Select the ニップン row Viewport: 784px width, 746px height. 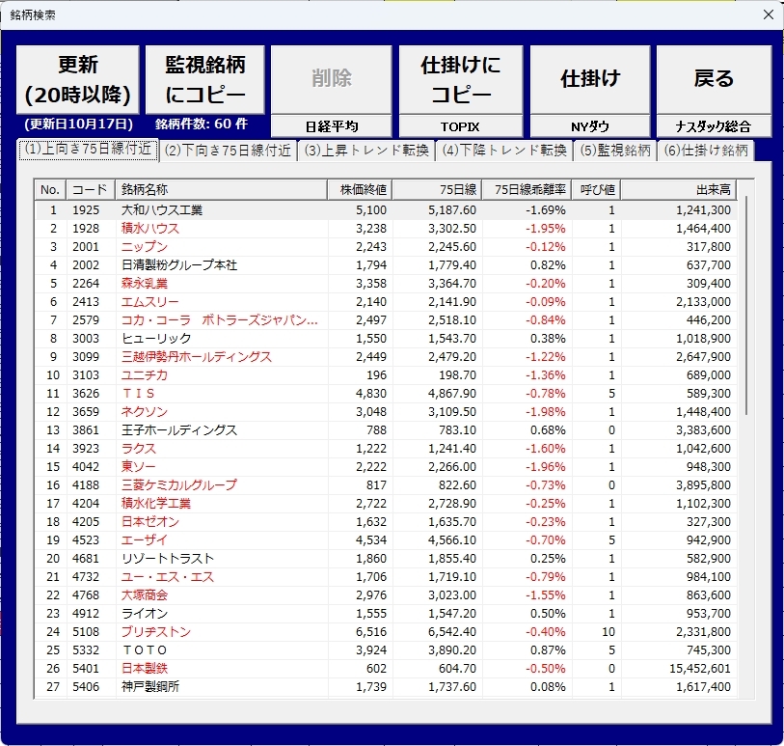pyautogui.click(x=386, y=247)
